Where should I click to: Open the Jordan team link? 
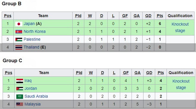[x=31, y=89]
